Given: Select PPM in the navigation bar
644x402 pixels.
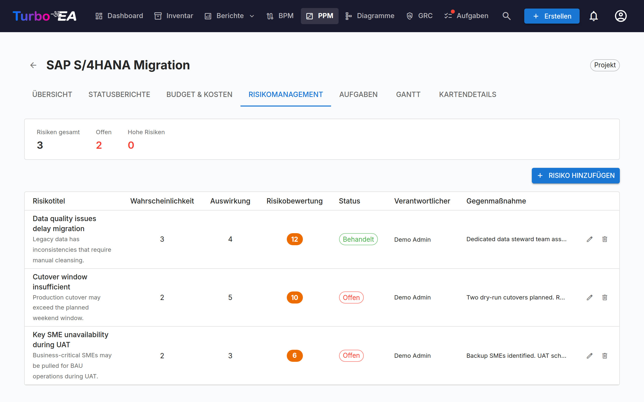Looking at the screenshot, I should tap(319, 16).
